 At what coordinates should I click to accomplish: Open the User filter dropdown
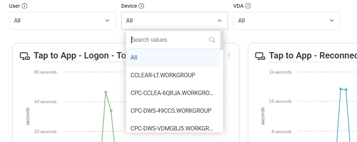pos(63,21)
